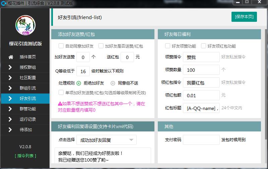Screen dimensions: 268x169
Task: Click the 发包时候用到 hint text
Action: (x=233, y=140)
